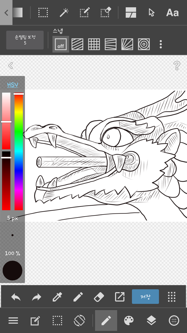Enable parallel lines snap

77,44
